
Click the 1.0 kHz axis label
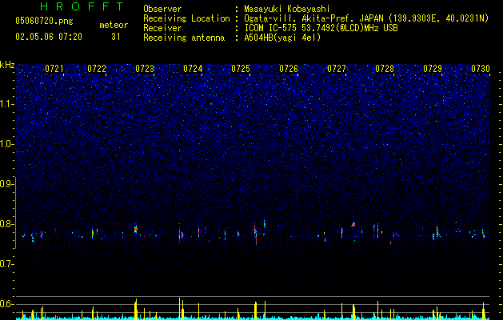tap(6, 144)
